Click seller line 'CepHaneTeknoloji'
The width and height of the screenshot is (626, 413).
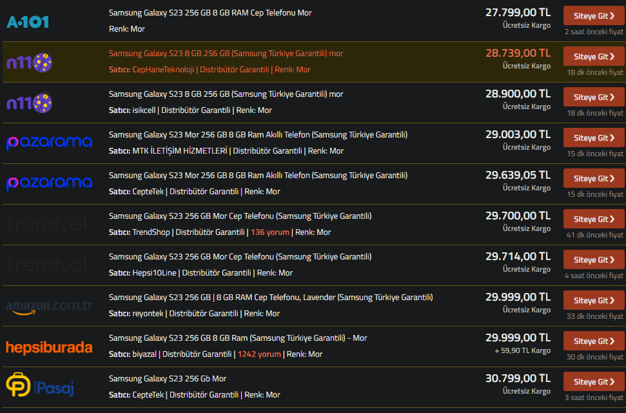(x=209, y=70)
